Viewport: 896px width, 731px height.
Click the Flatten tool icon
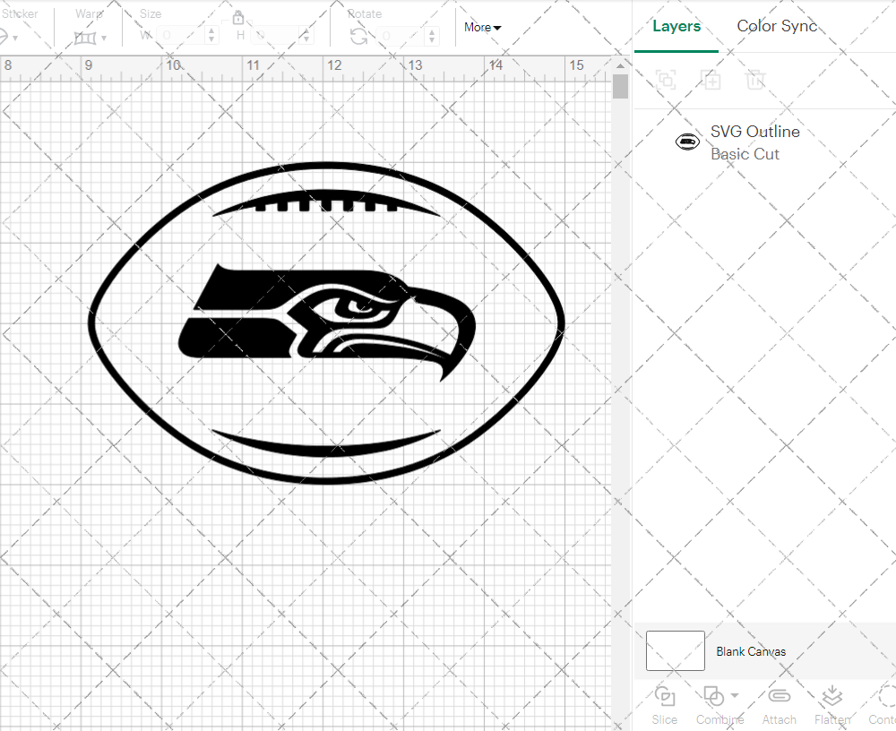coord(831,696)
